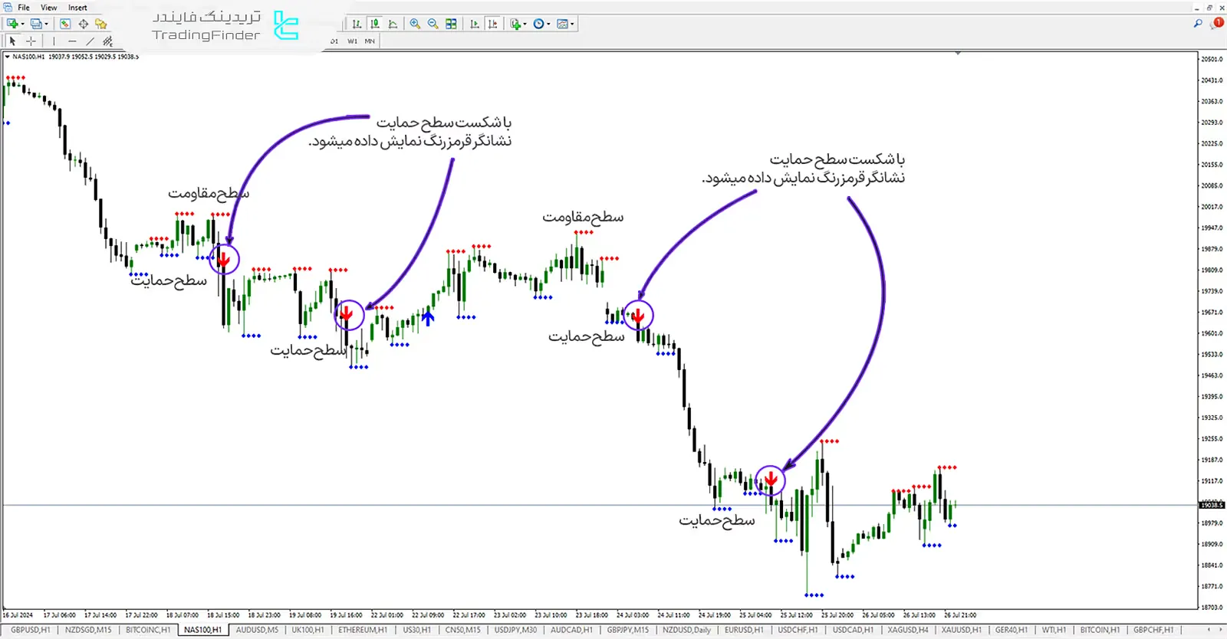Click the Zoom In magnifier icon

[x=415, y=24]
